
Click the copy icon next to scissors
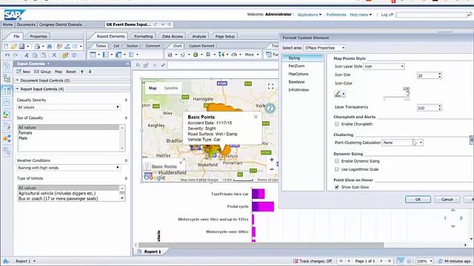point(35,55)
